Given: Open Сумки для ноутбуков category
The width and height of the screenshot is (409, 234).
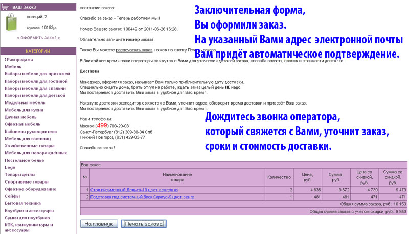Looking at the screenshot, I should coord(27,218).
